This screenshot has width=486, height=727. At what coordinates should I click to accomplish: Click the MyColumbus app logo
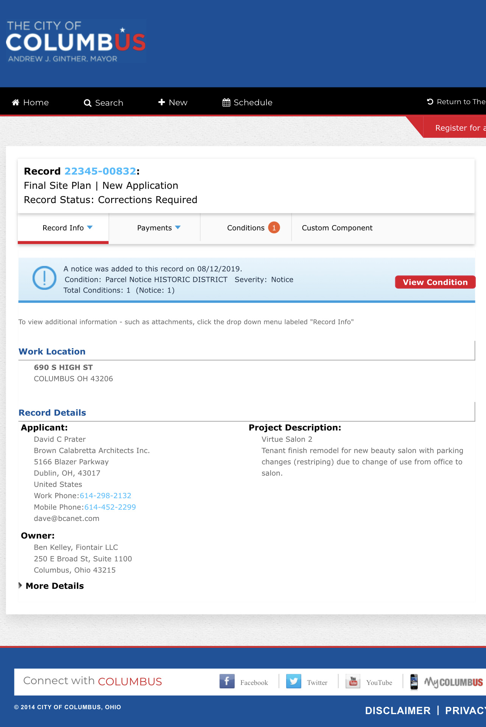click(x=447, y=682)
